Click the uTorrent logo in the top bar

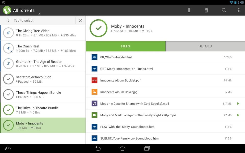7,10
